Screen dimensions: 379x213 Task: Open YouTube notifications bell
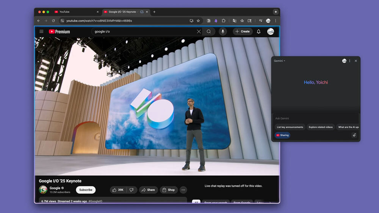[258, 32]
